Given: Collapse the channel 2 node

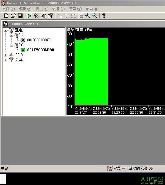Looking at the screenshot, I should [12, 35].
